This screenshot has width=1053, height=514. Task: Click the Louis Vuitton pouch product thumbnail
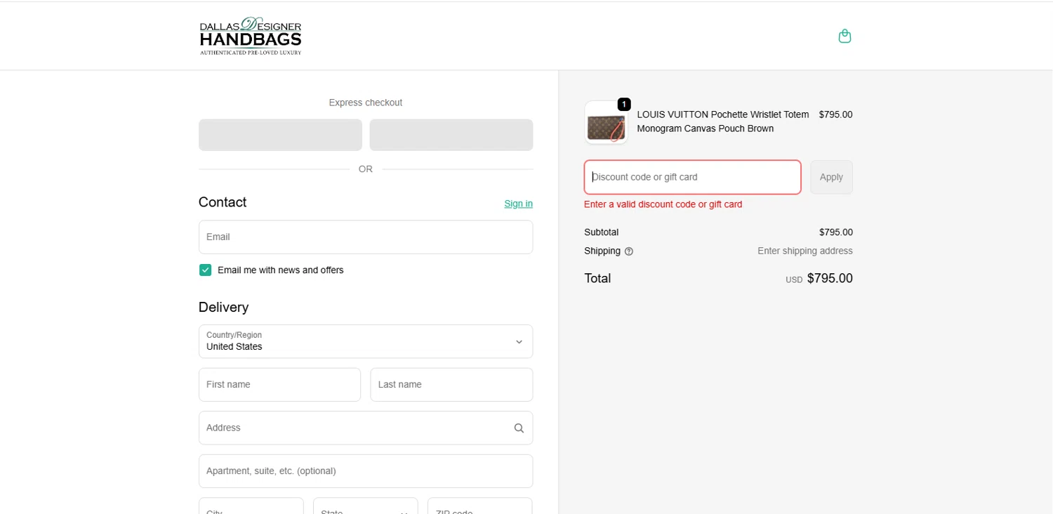606,123
